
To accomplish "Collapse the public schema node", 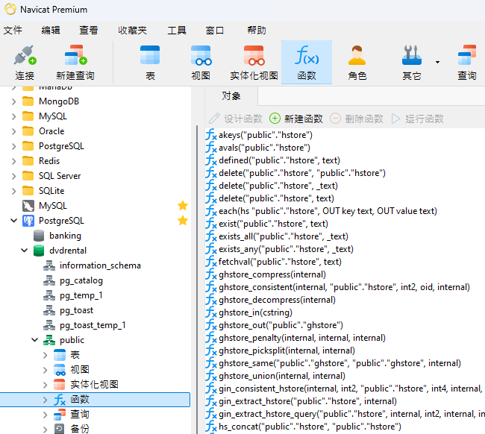I will (34, 340).
